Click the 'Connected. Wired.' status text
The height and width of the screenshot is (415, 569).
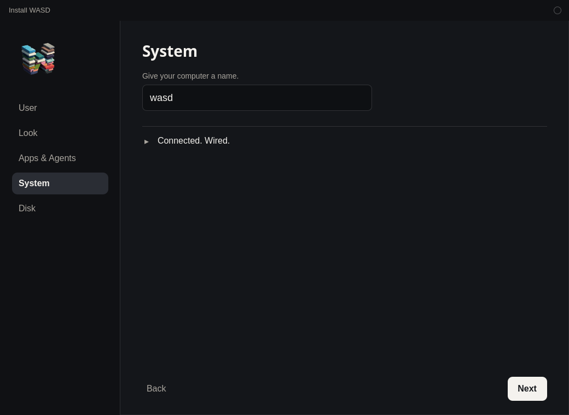[x=194, y=140]
